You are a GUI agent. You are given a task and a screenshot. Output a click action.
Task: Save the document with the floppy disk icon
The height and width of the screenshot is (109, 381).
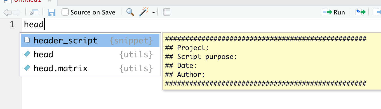tap(52, 12)
